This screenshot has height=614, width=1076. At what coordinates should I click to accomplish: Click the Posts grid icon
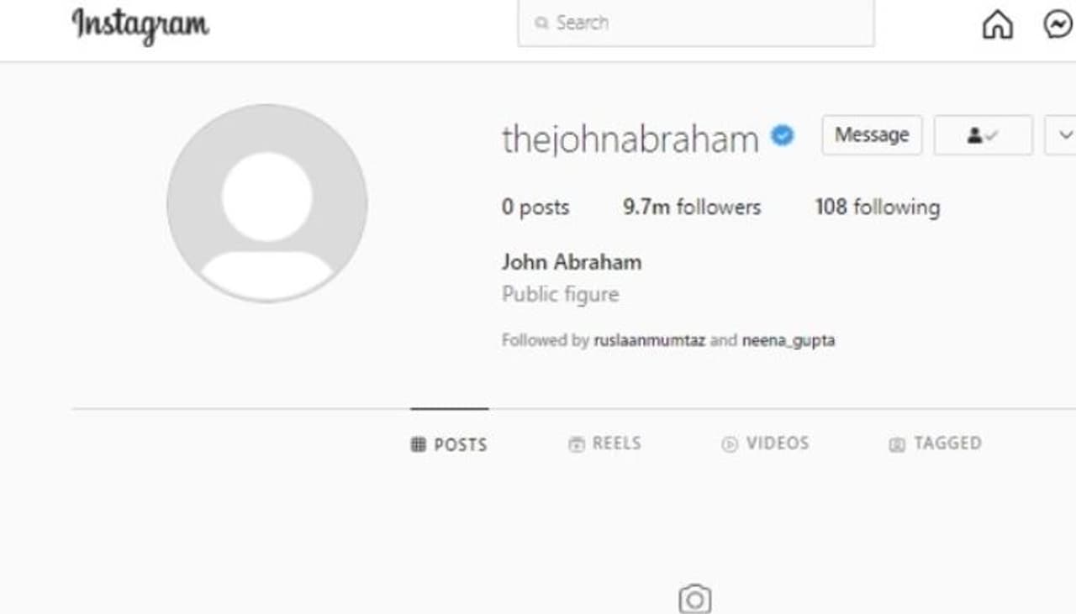pyautogui.click(x=418, y=444)
